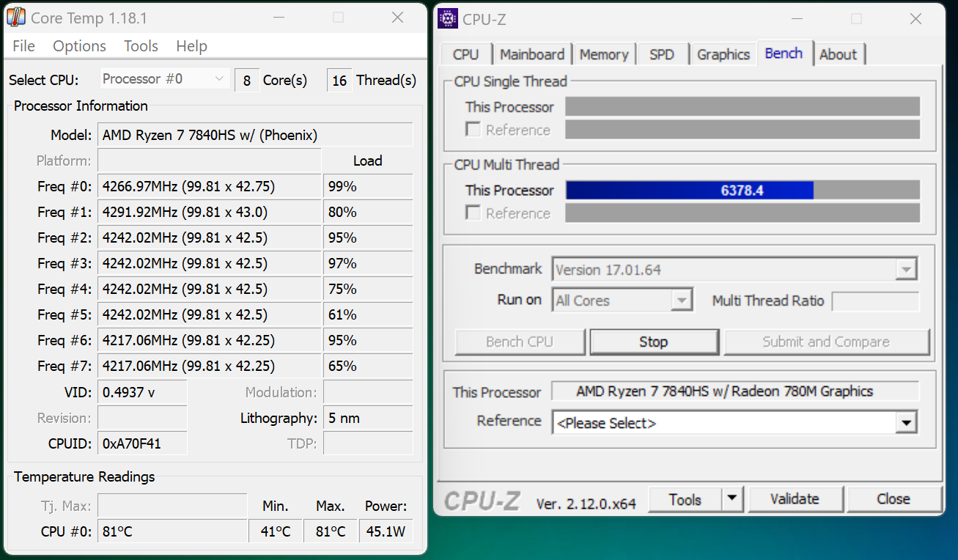Click the VID value 0.4937 v
This screenshot has width=958, height=560.
coord(142,393)
